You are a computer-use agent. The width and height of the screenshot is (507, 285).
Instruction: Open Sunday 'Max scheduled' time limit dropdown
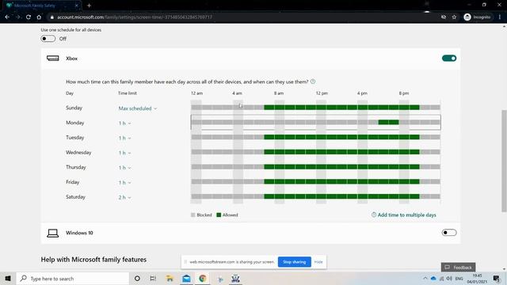tap(137, 108)
